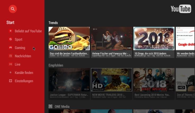The height and width of the screenshot is (113, 195).
Task: Click the 18:34 duration badge
Action: click(x=129, y=89)
